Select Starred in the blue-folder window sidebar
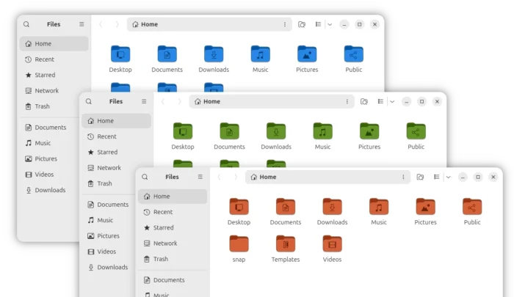This screenshot has width=514, height=297. [54, 75]
